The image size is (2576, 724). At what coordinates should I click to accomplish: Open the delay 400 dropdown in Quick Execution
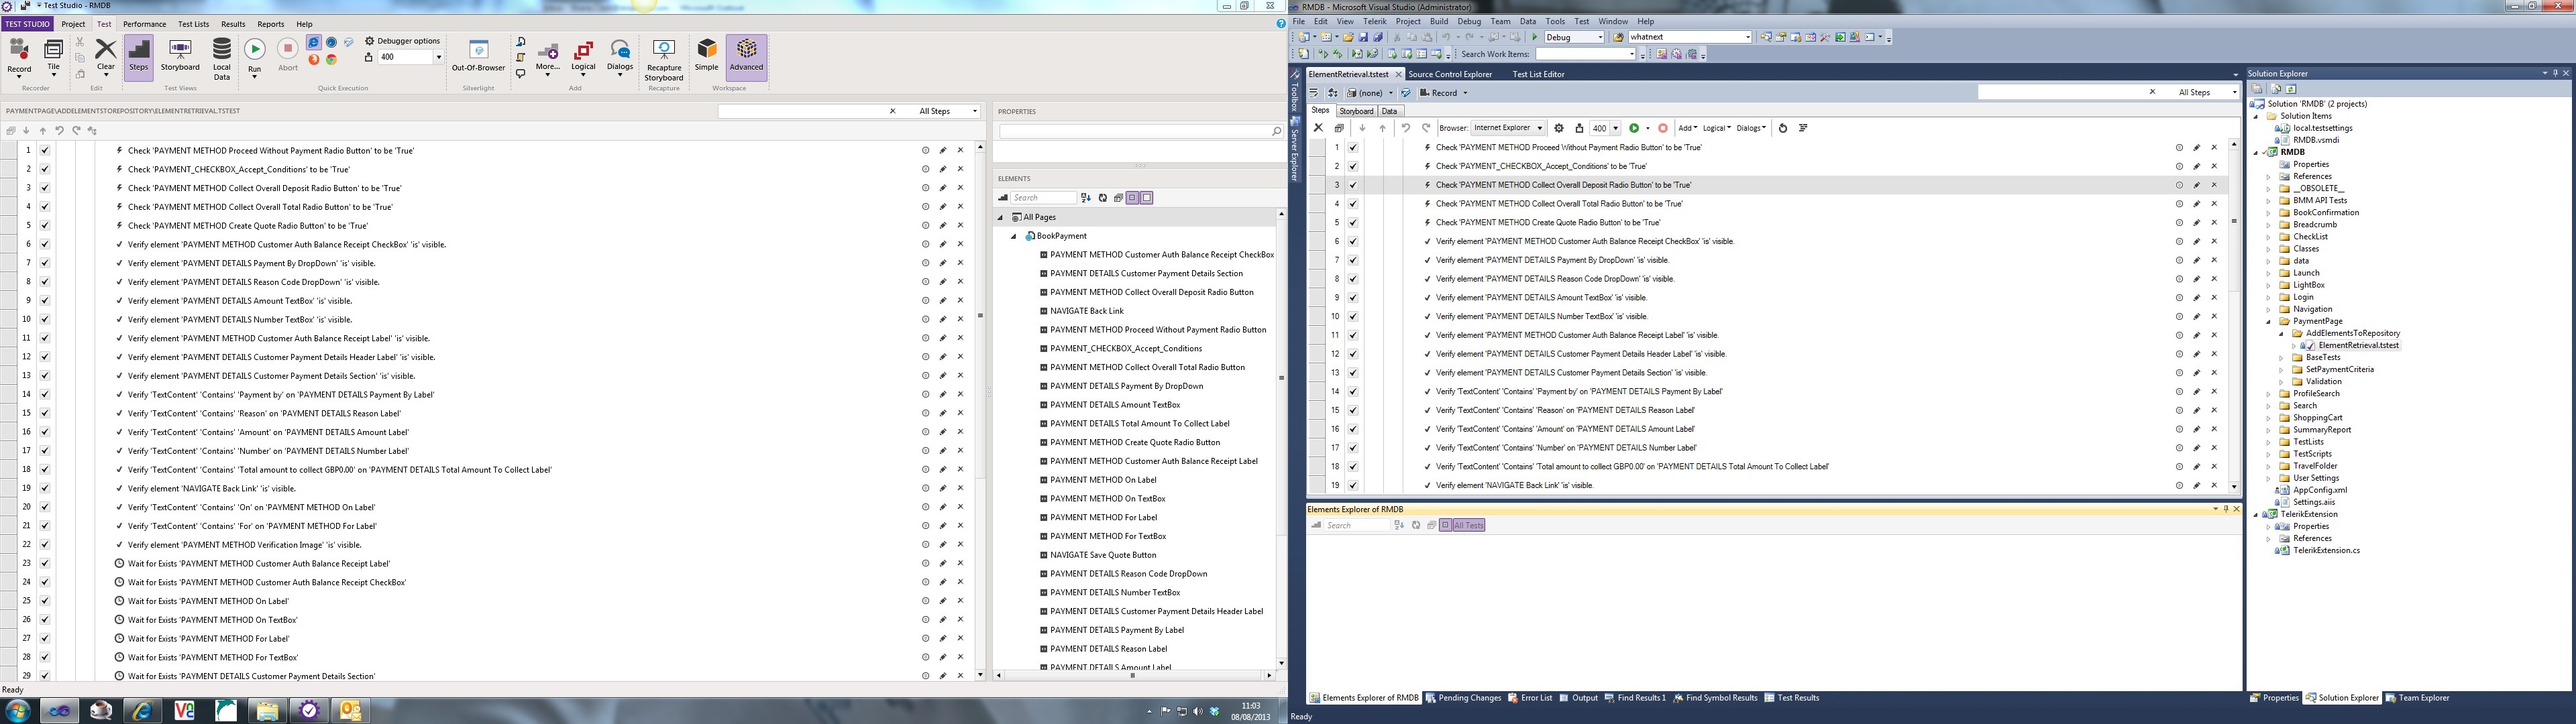438,58
